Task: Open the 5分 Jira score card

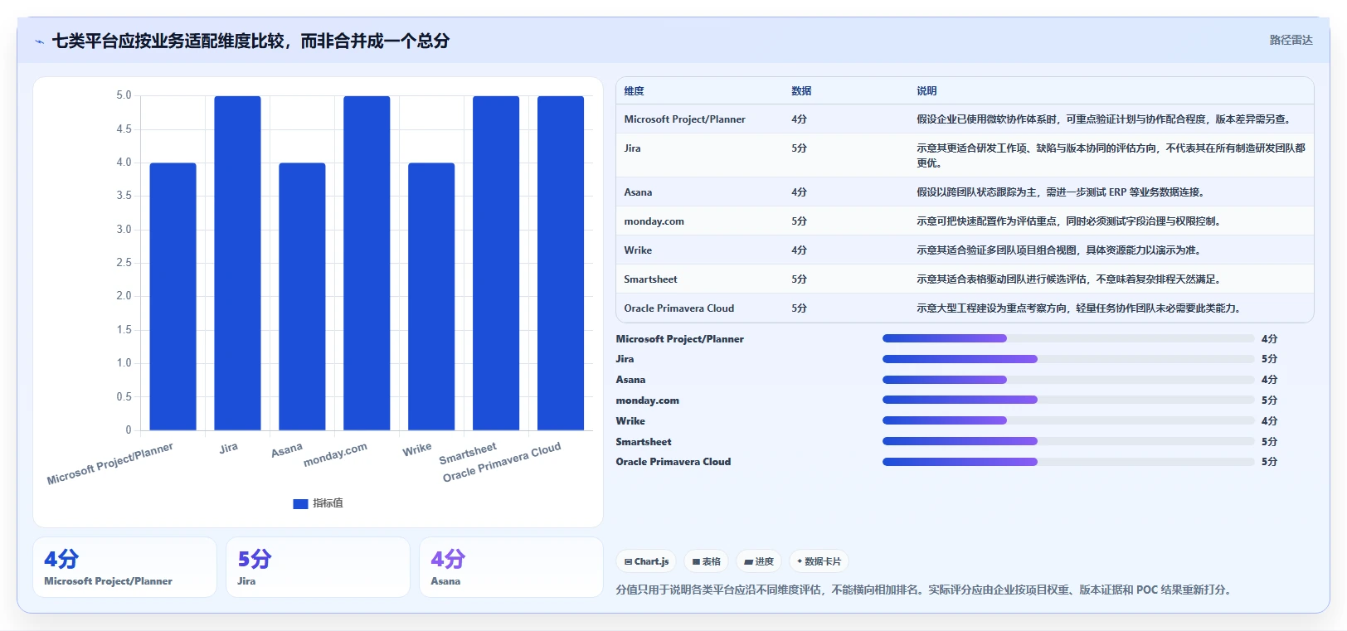Action: (318, 567)
